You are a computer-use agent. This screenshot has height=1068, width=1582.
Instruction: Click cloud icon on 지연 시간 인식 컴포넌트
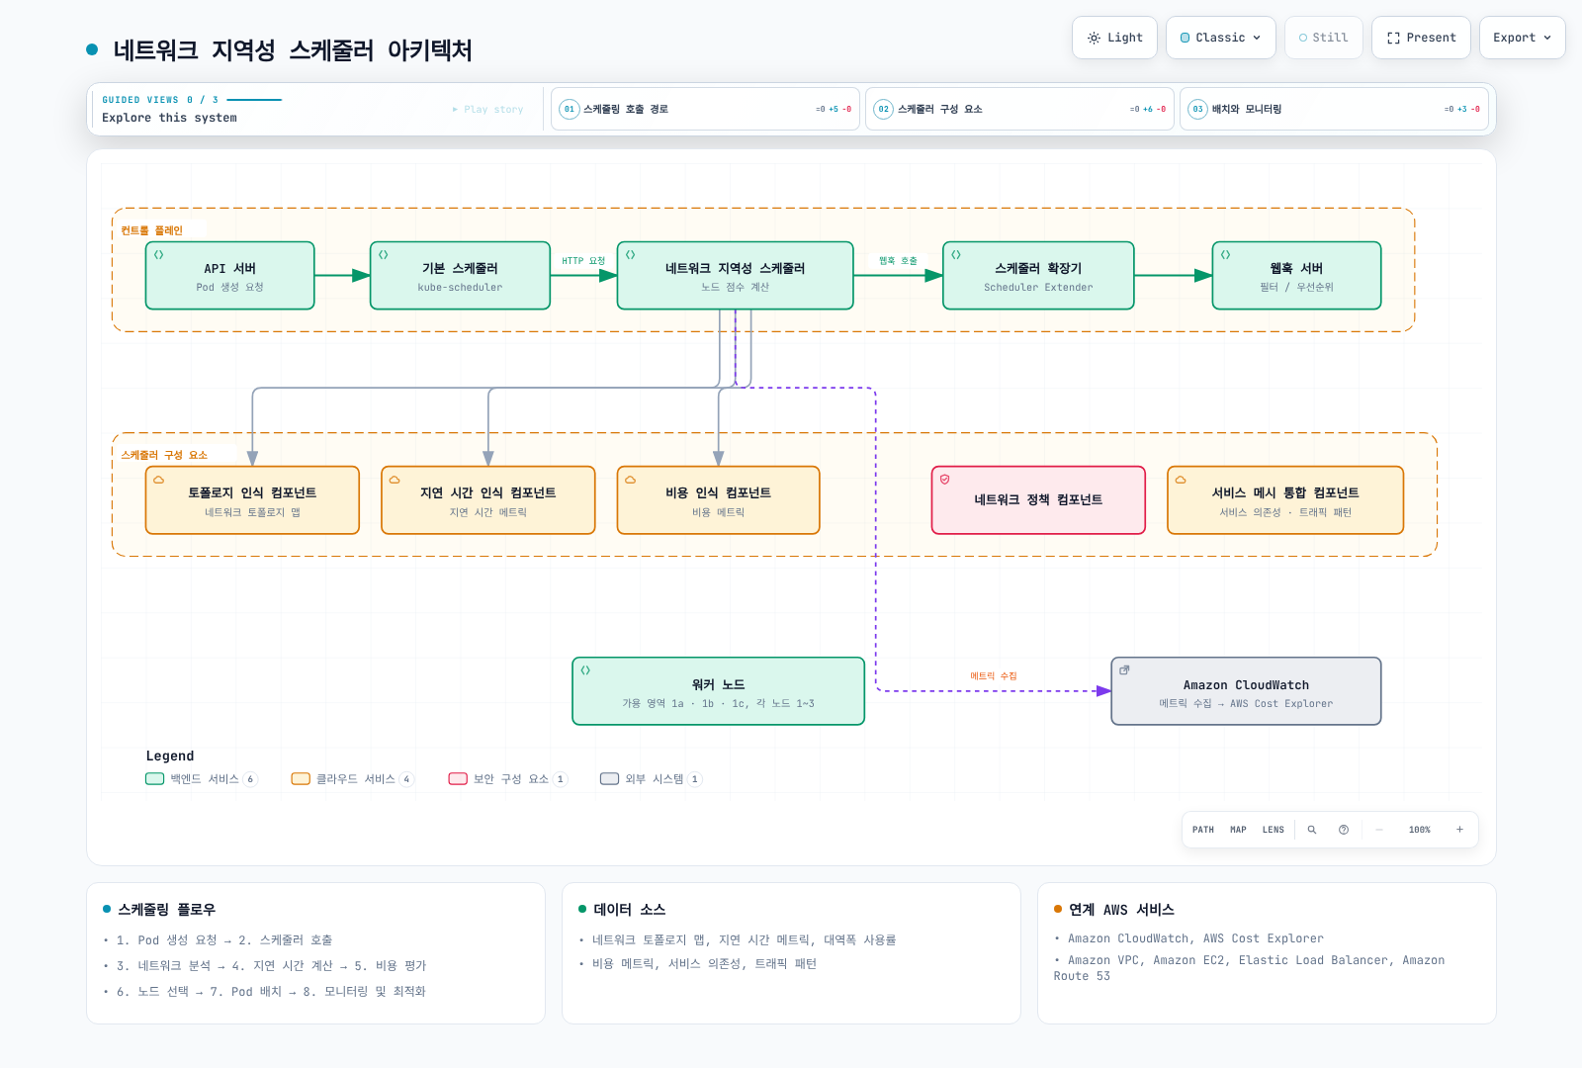coord(395,480)
